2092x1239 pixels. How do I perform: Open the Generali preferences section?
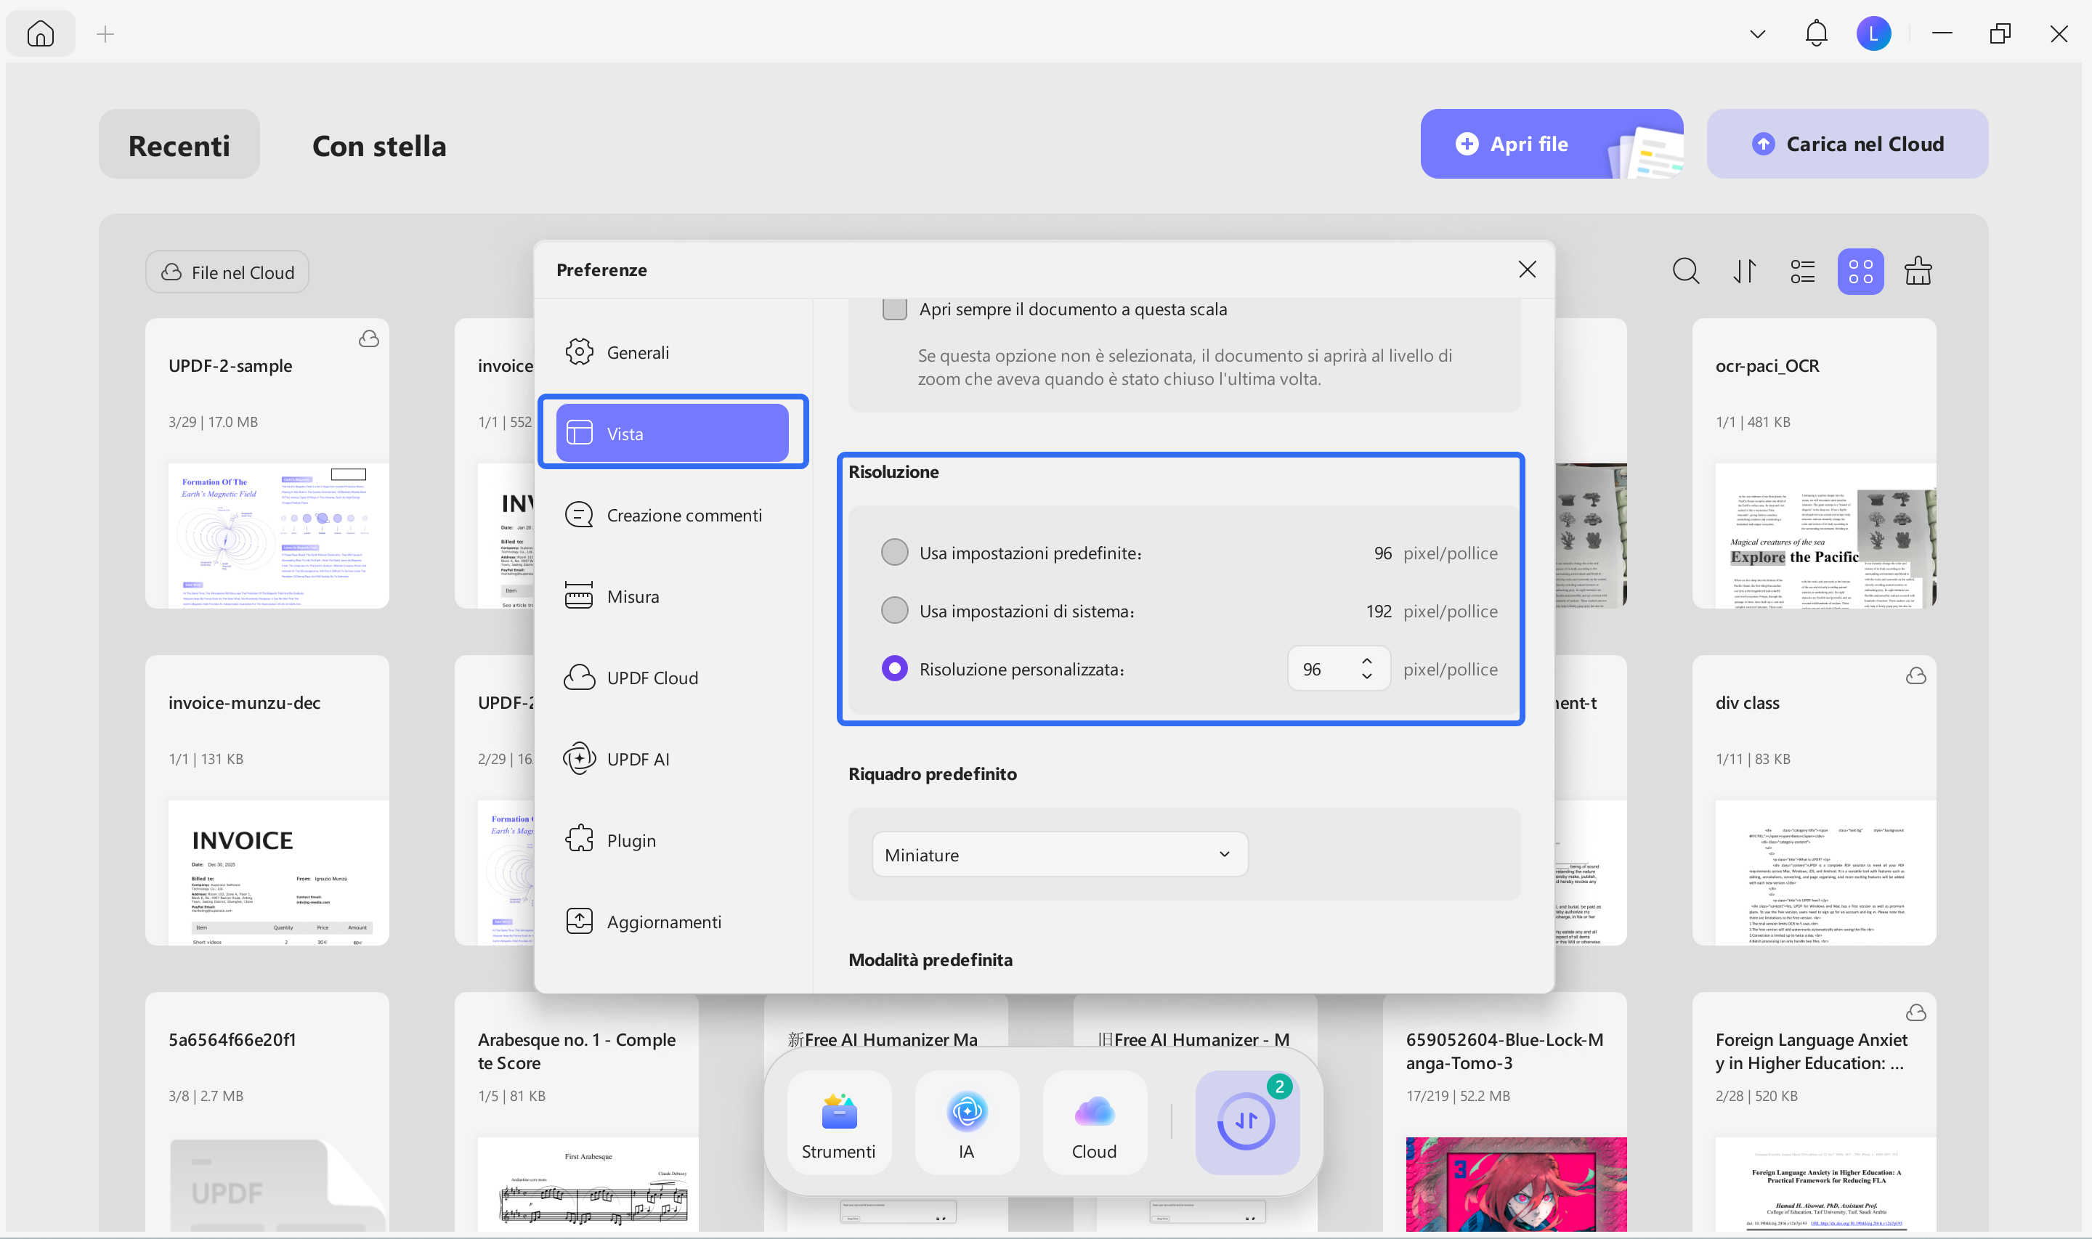[x=638, y=352]
